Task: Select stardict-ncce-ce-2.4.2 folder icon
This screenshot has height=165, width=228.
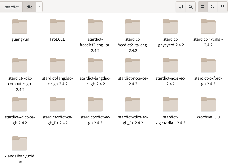Action: (133, 65)
